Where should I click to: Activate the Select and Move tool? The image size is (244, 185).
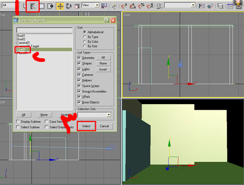pyautogui.click(x=60, y=6)
